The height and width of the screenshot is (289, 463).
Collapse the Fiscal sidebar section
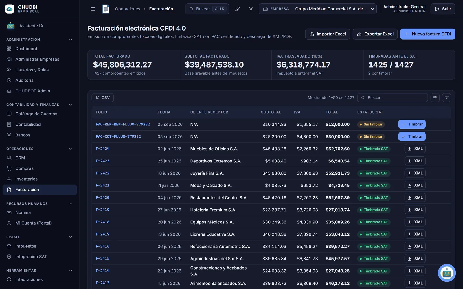point(71,237)
